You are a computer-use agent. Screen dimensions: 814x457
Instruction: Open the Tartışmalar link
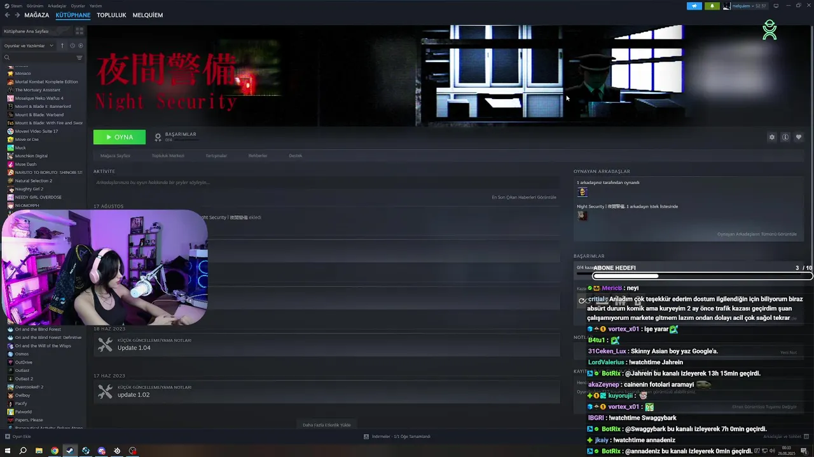216,156
